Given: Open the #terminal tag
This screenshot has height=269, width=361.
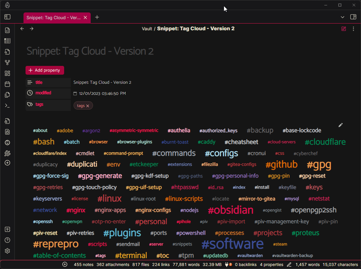Looking at the screenshot, I should 131,256.
